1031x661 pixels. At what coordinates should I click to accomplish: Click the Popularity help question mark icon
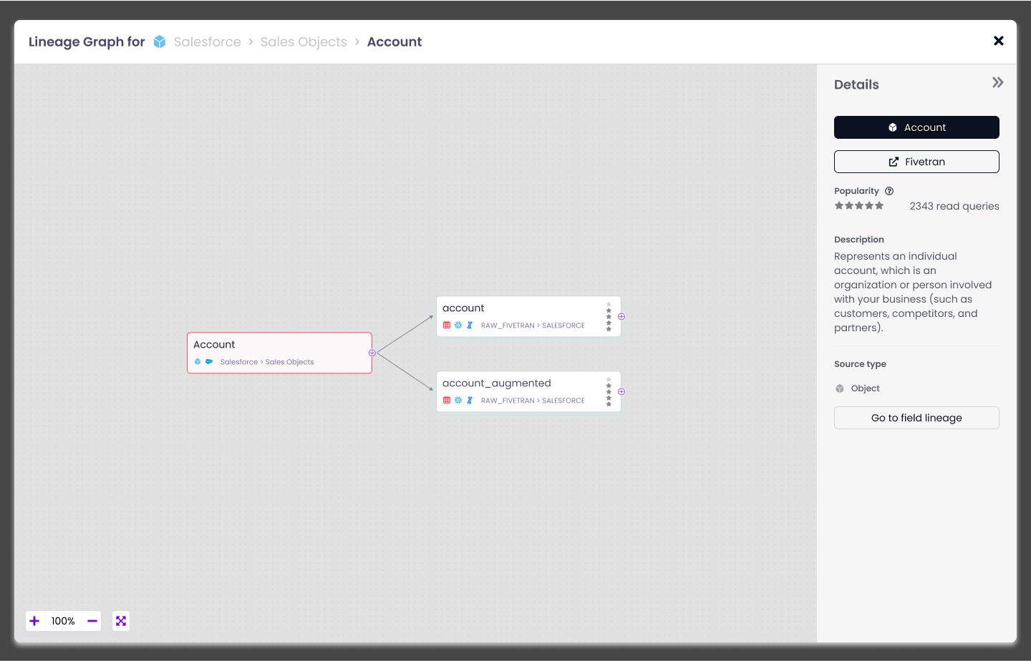(x=889, y=191)
